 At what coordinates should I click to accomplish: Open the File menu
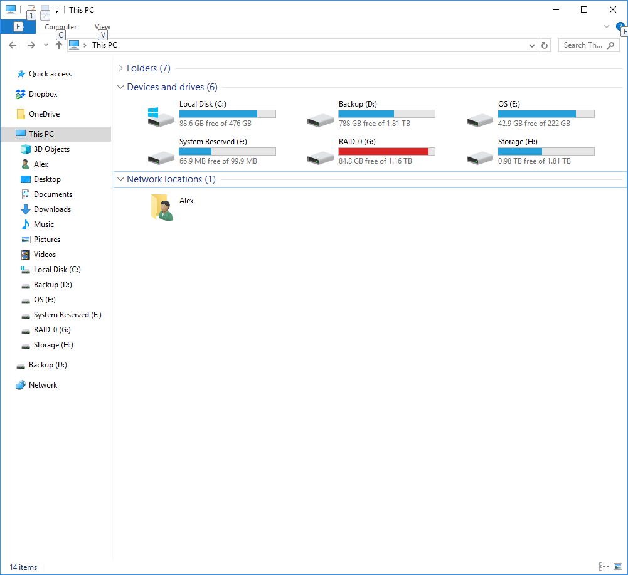click(18, 27)
